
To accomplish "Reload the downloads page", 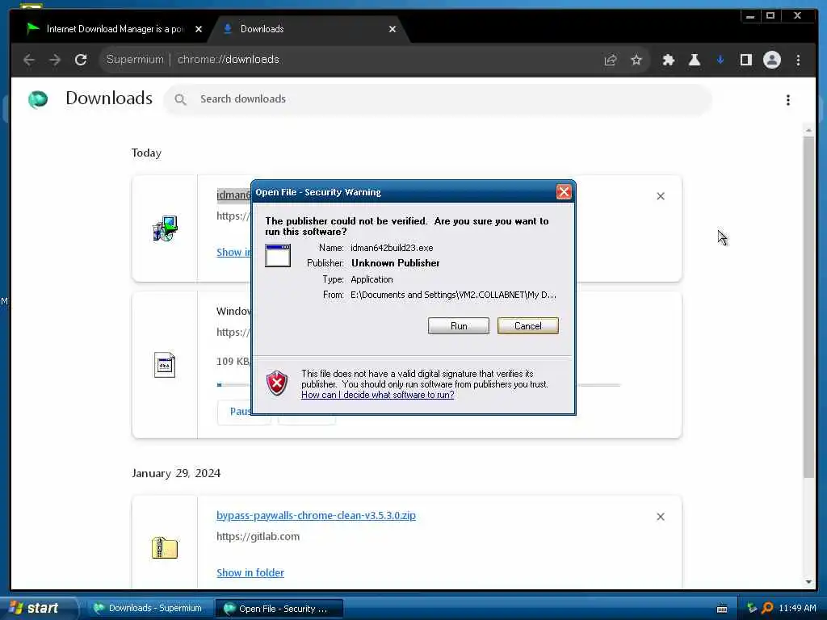I will [81, 60].
